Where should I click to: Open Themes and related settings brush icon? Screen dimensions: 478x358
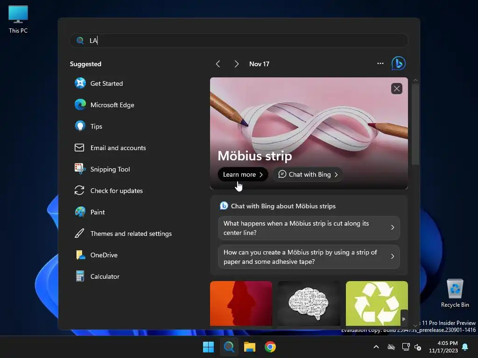click(79, 234)
